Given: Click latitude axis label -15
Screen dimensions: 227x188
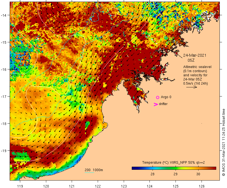Looking at the screenshot, I should pos(3,42).
